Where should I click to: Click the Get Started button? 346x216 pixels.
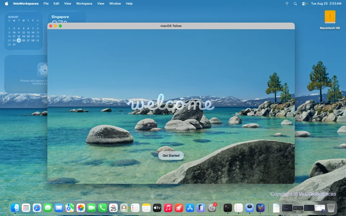tap(171, 156)
